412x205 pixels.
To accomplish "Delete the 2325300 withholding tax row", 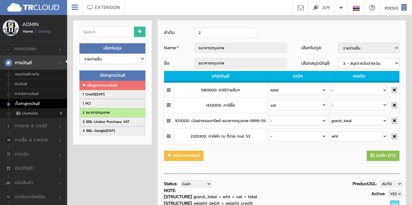I will tap(394, 136).
